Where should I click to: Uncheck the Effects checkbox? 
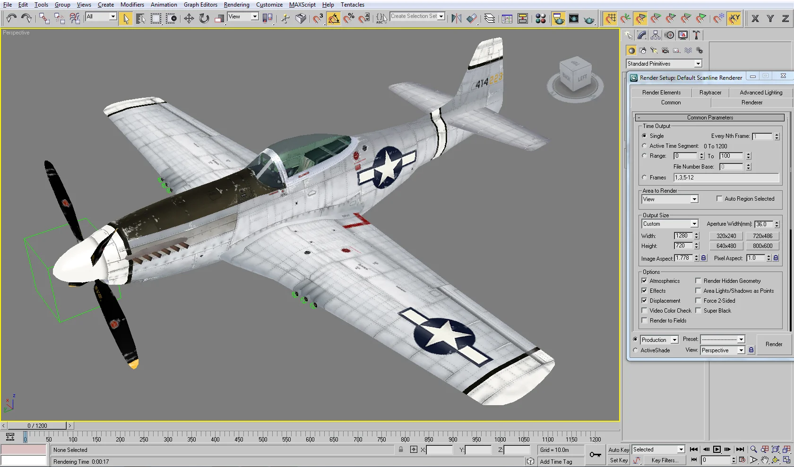pos(644,291)
